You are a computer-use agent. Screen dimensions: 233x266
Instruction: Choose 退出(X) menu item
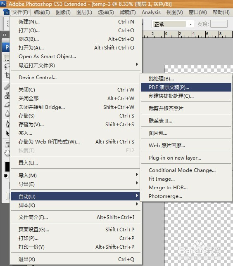click(76, 259)
